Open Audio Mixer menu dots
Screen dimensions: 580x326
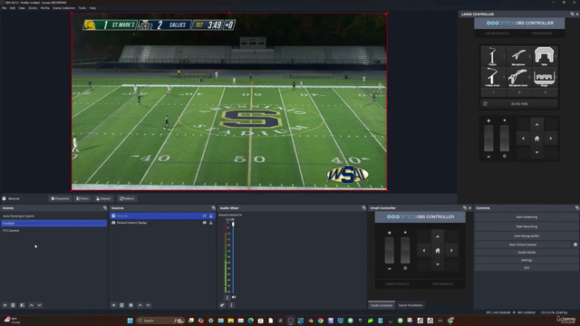coord(232,305)
